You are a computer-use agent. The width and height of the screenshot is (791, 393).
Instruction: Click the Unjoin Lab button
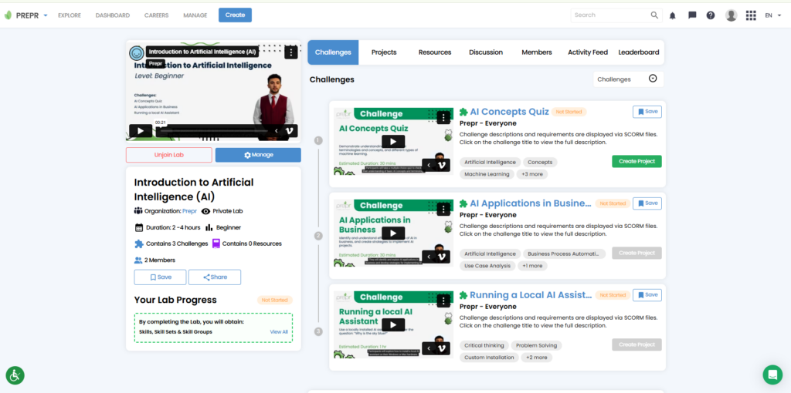(x=169, y=155)
